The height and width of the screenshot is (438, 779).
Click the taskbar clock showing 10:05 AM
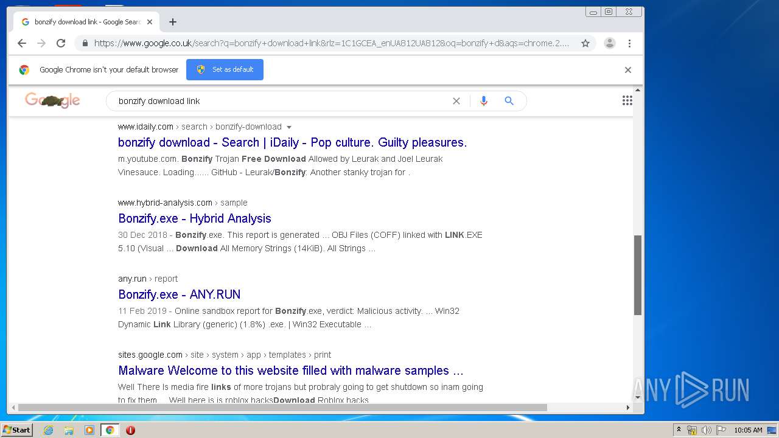click(748, 430)
